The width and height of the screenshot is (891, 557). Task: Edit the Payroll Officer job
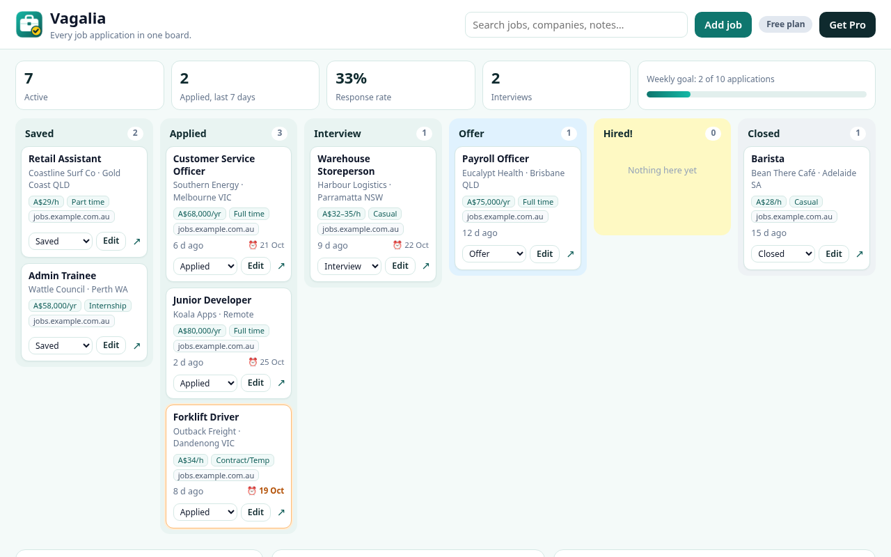pos(545,254)
